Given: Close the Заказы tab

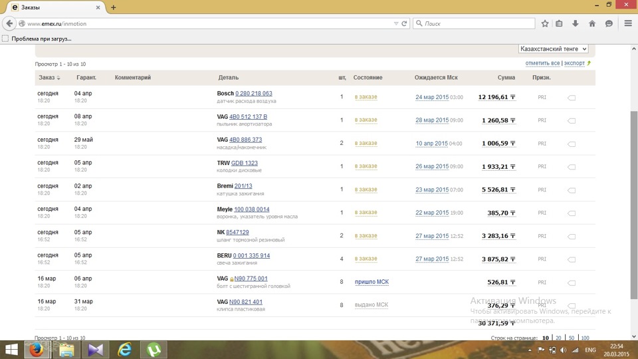Looking at the screenshot, I should (98, 7).
